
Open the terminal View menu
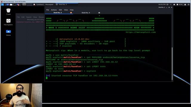pos(66,10)
